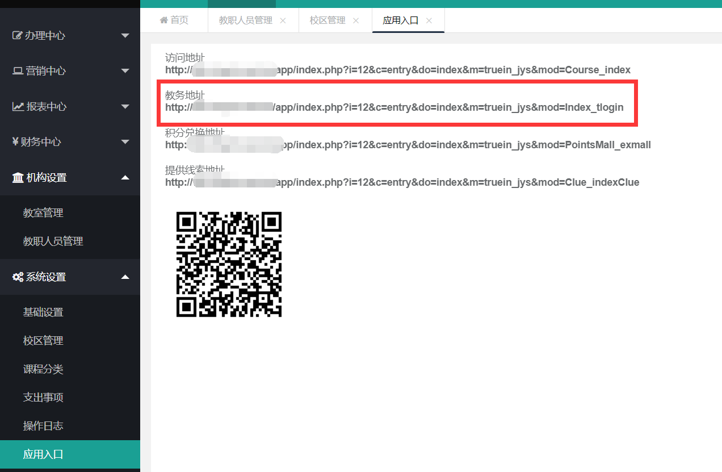This screenshot has height=472, width=722.
Task: Open 教室管理 in the sidebar
Action: [43, 213]
